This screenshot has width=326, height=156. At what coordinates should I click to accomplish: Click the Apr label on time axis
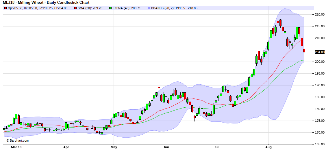click(x=66, y=147)
